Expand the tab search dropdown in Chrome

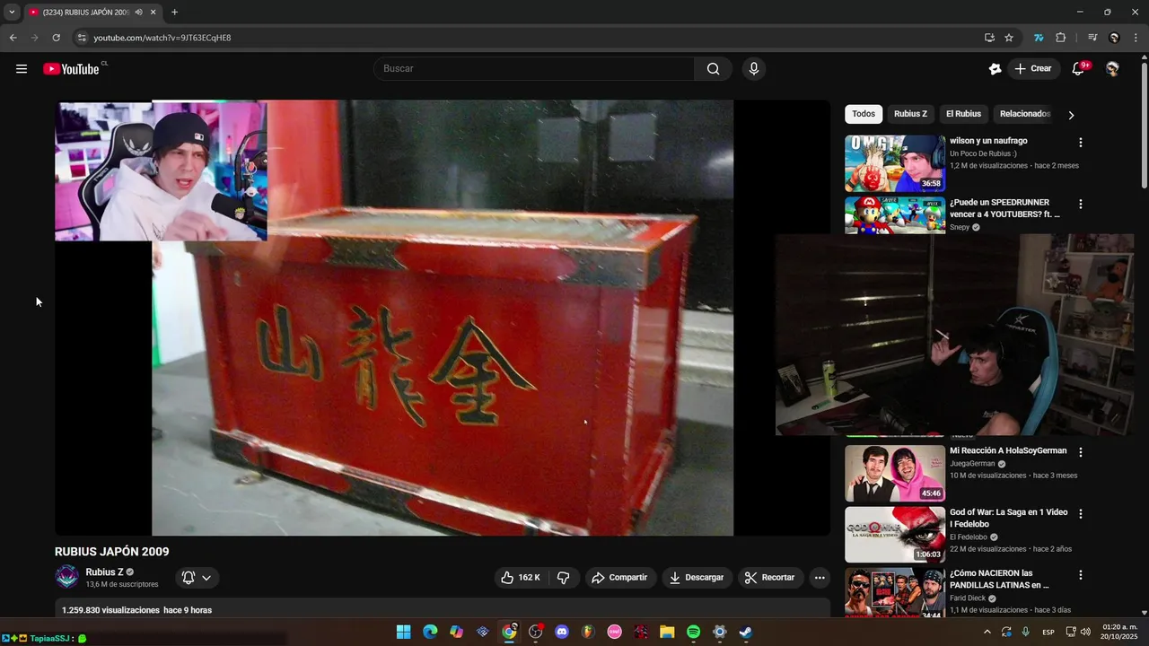pyautogui.click(x=12, y=13)
